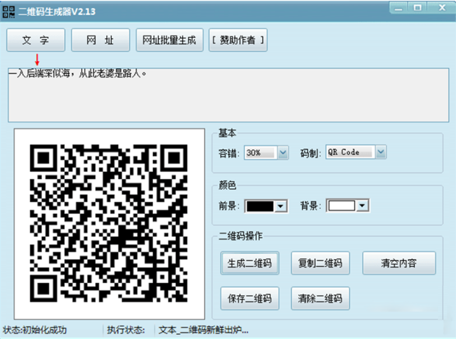The height and width of the screenshot is (339, 456).
Task: Switch to the 文字 text mode
Action: click(36, 40)
